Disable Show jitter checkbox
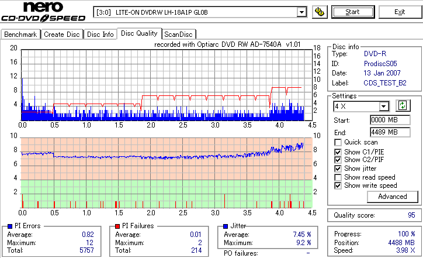 (x=338, y=168)
